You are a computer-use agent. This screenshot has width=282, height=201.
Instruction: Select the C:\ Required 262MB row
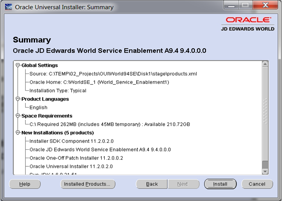(x=110, y=124)
